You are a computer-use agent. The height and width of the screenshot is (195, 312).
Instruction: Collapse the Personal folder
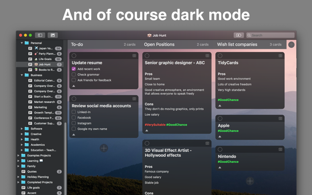[x=22, y=43]
